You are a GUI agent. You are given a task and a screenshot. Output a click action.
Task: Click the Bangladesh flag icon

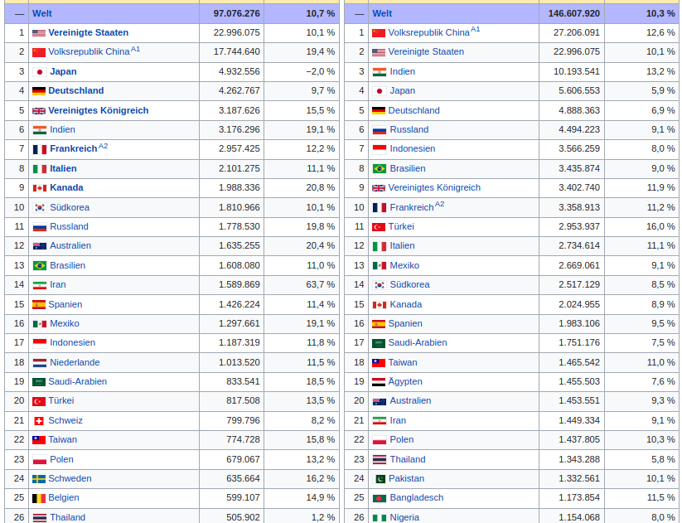(x=380, y=498)
